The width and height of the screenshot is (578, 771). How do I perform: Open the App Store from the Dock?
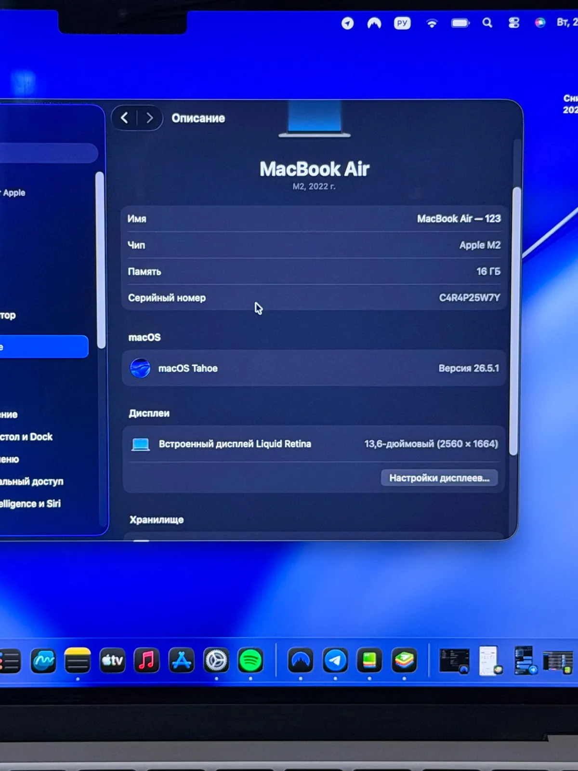click(182, 661)
